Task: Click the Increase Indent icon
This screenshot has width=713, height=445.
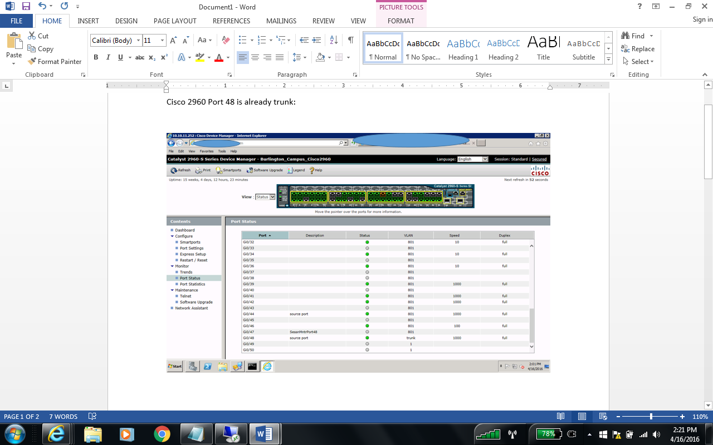Action: 318,40
